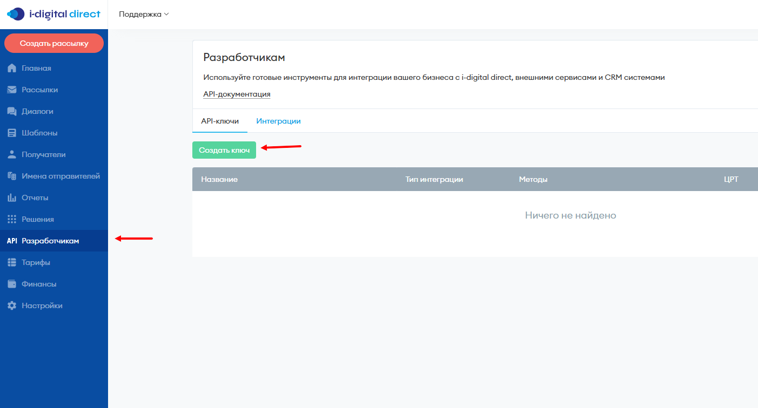
Task: Open Рассылки envelope icon in sidebar
Action: [12, 90]
